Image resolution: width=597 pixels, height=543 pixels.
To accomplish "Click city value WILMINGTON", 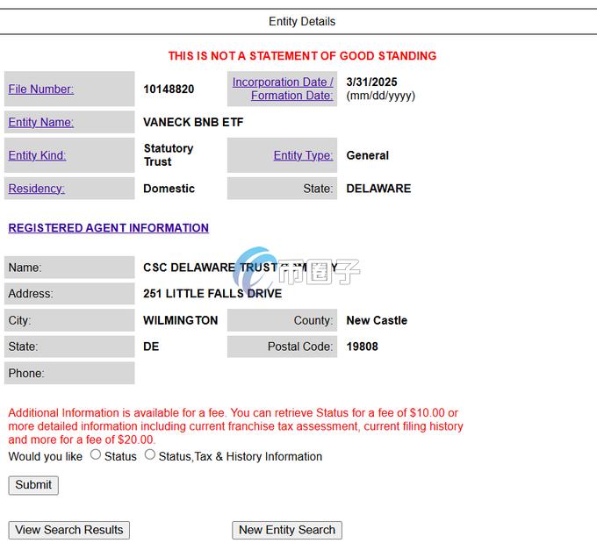I will pos(181,320).
